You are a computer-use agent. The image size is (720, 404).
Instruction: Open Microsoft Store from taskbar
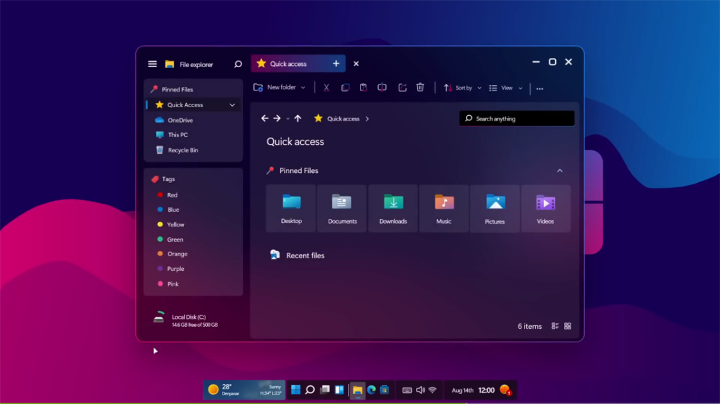click(385, 390)
